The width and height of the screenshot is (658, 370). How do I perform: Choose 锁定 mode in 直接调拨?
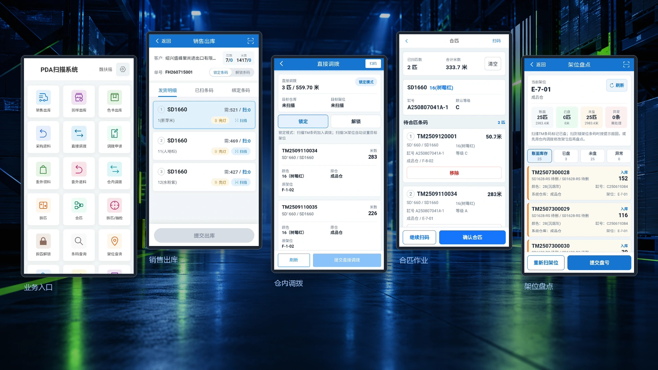pyautogui.click(x=303, y=121)
